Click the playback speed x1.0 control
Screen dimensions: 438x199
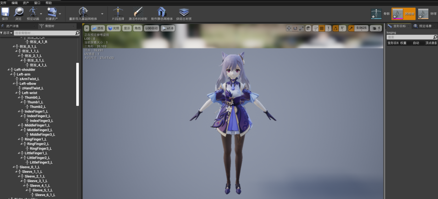tap(168, 28)
